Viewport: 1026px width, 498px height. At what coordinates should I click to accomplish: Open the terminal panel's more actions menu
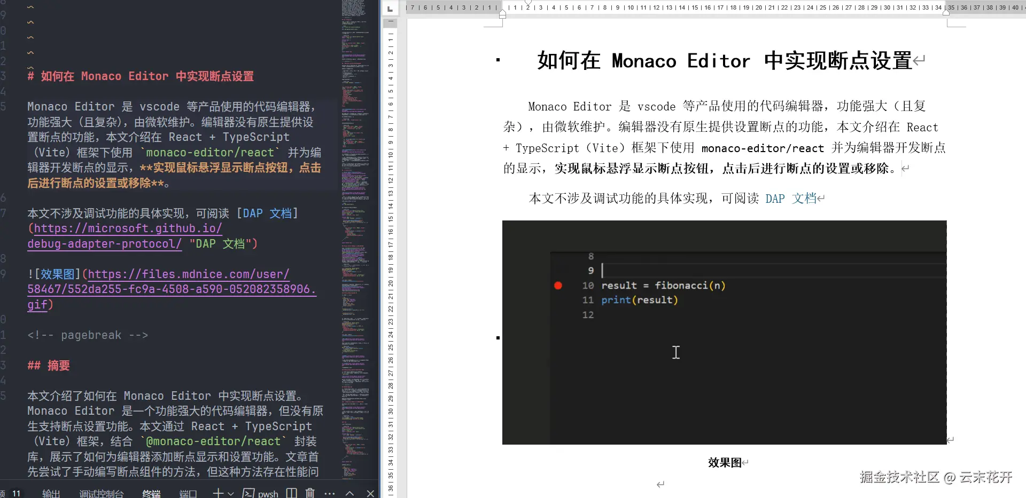330,494
